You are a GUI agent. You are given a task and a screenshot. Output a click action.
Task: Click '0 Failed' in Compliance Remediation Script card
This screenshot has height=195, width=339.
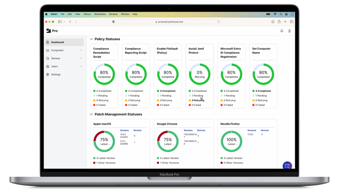(100, 105)
